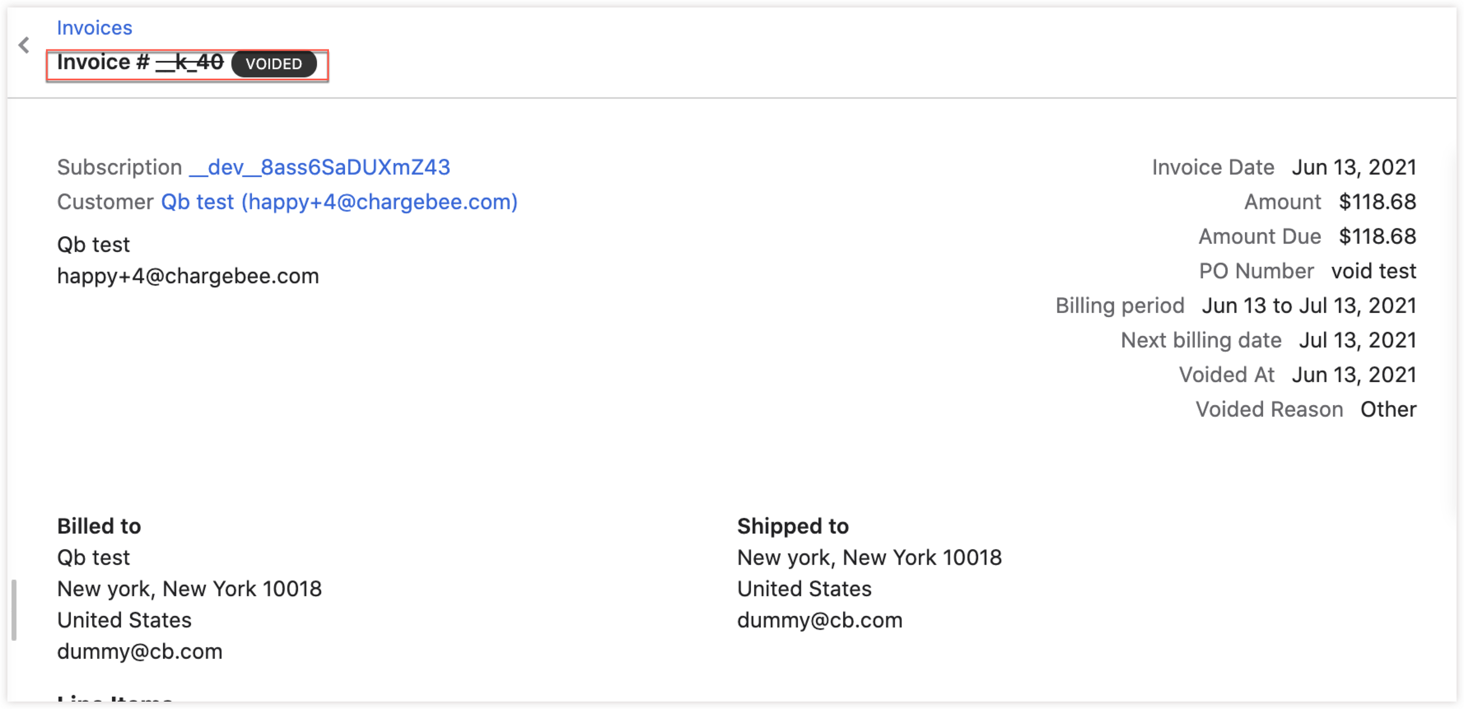Click the Amount value $118.68
This screenshot has width=1464, height=709.
click(x=1377, y=202)
